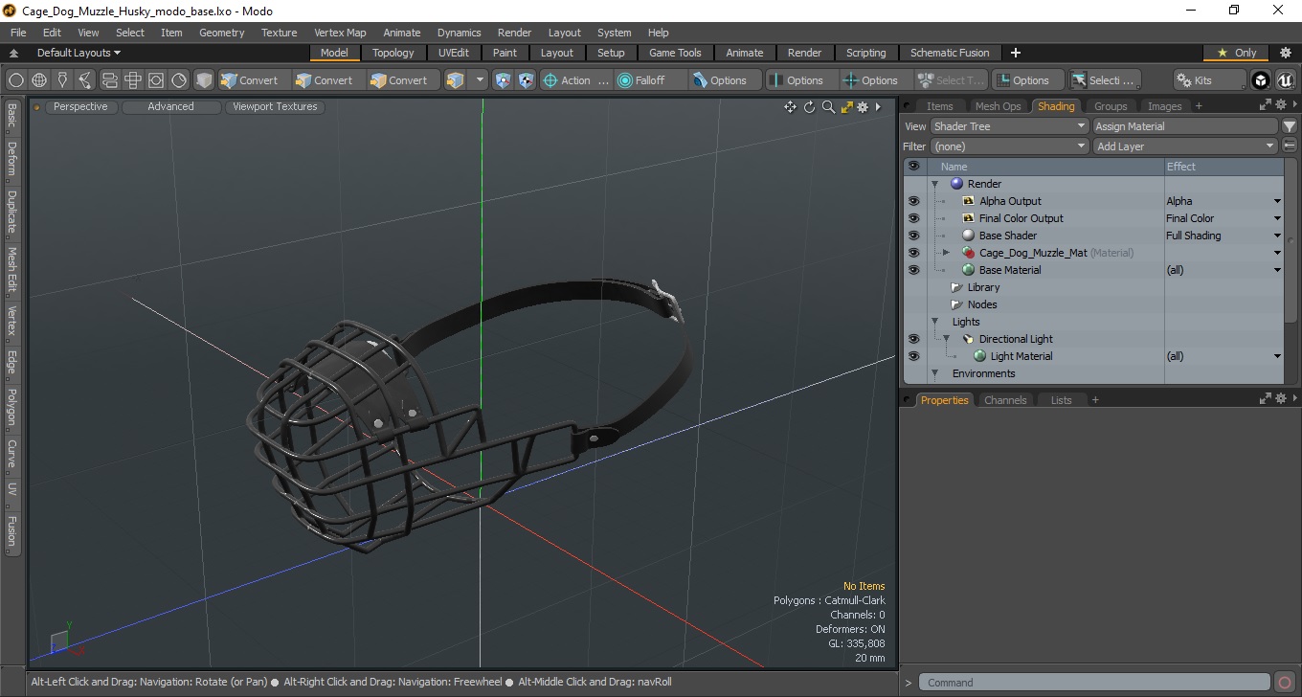This screenshot has height=697, width=1302.
Task: Toggle visibility of Base Material
Action: point(913,270)
